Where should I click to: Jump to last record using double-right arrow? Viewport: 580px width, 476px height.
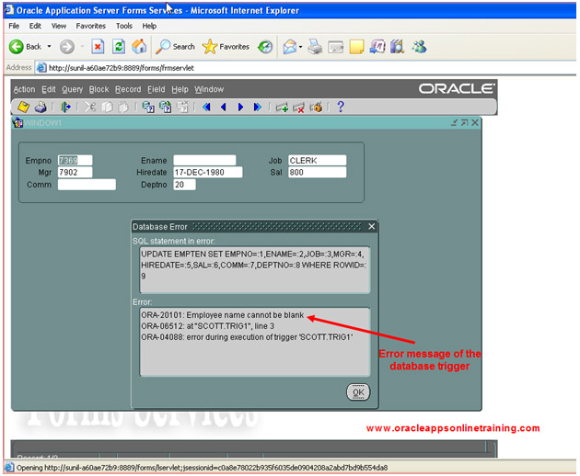[258, 108]
